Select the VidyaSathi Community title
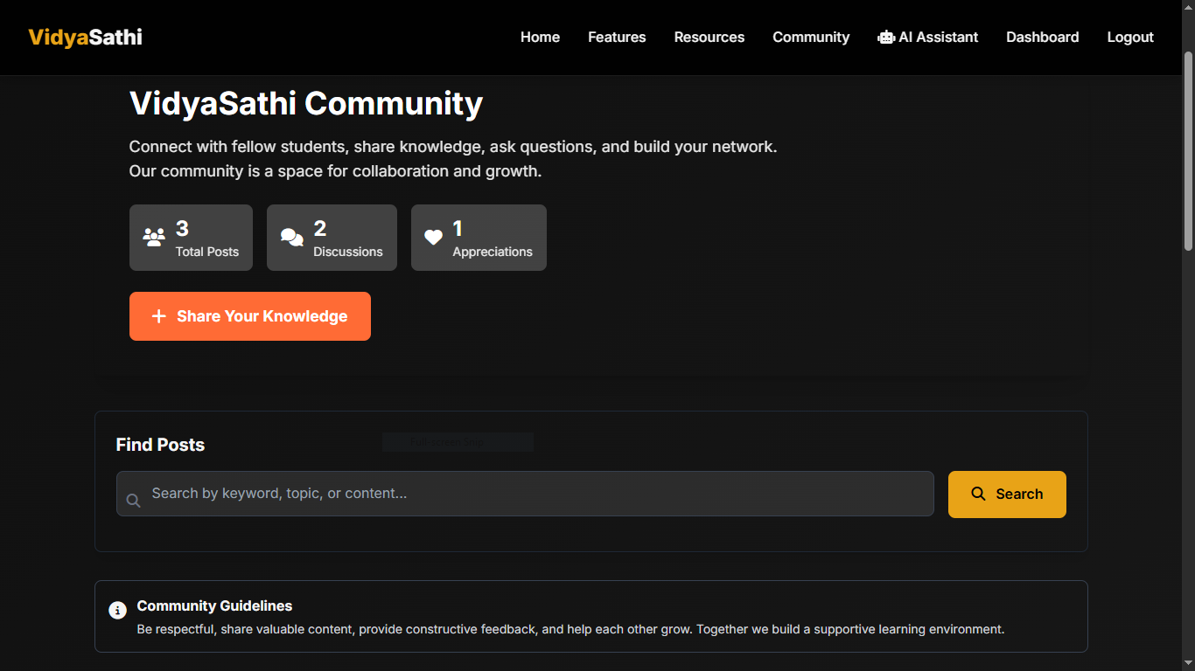 [x=306, y=103]
